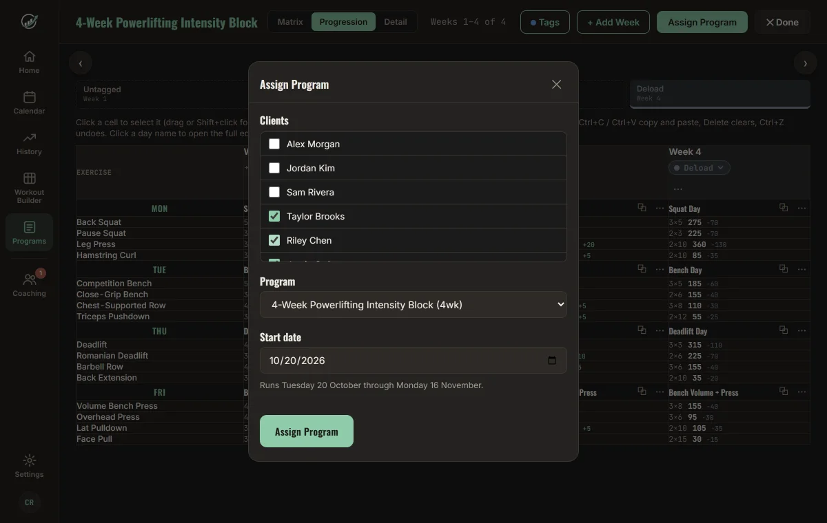Open the Workout Builder
Screen dimensions: 827x523
pyautogui.click(x=29, y=188)
